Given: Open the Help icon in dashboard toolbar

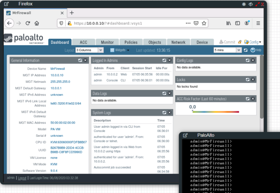Looking at the screenshot, I should pos(253,50).
